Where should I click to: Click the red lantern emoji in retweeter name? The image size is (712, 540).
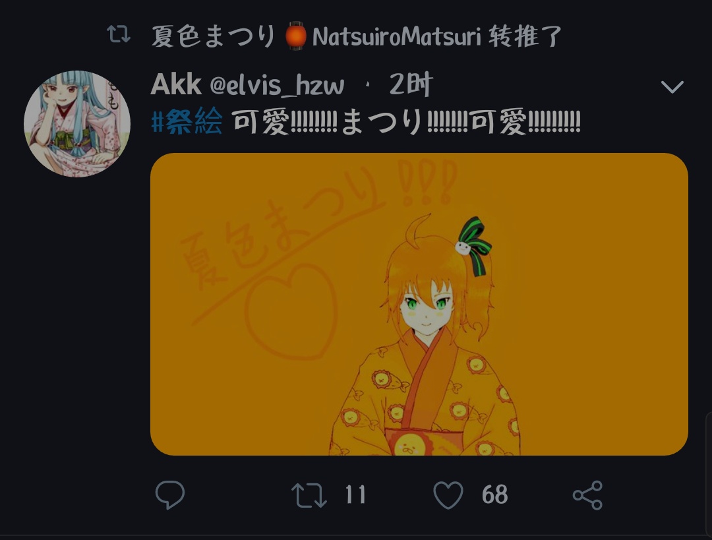pos(295,36)
